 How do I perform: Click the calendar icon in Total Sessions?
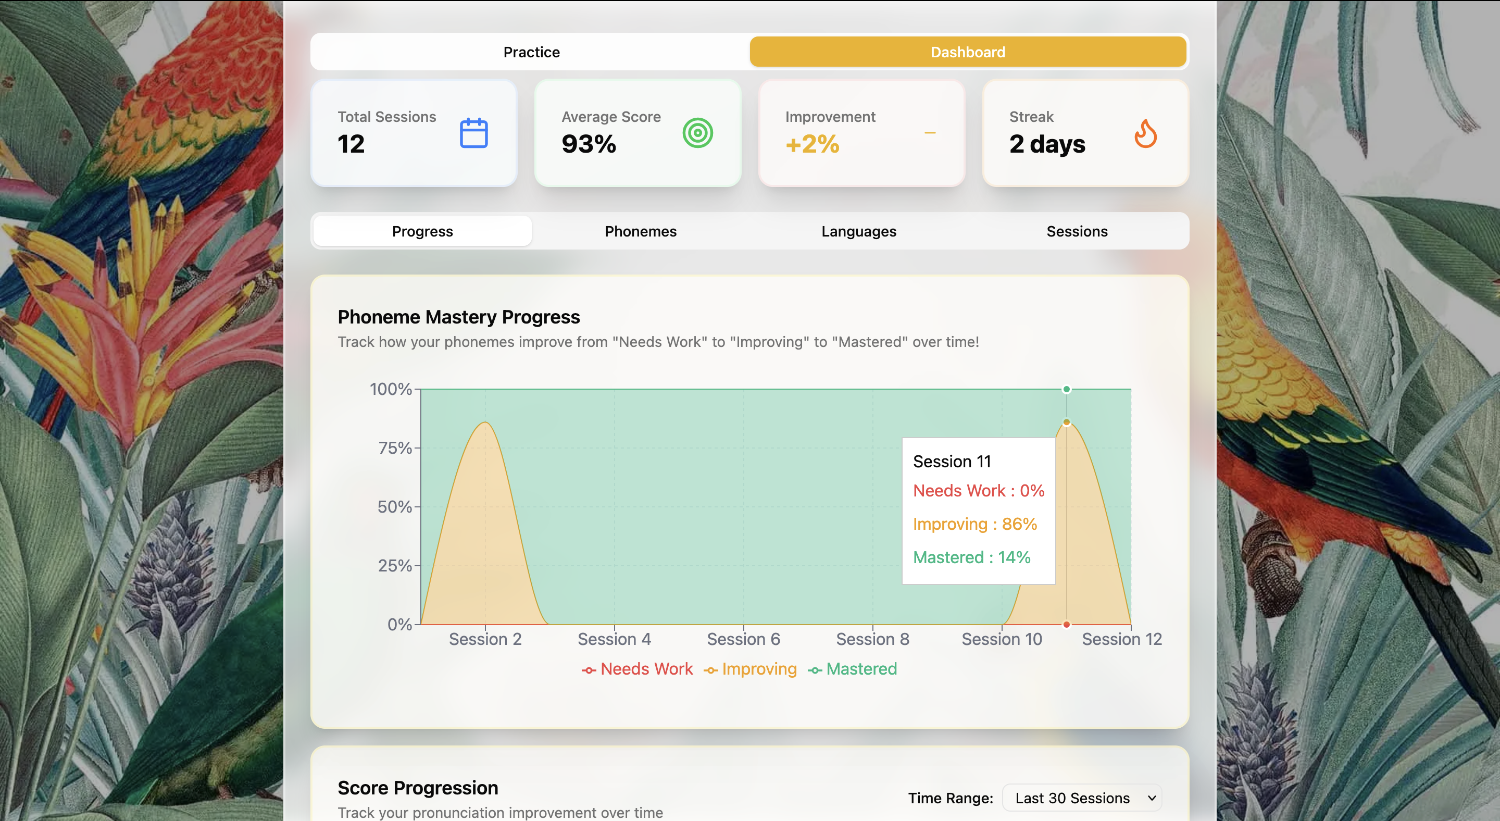473,133
